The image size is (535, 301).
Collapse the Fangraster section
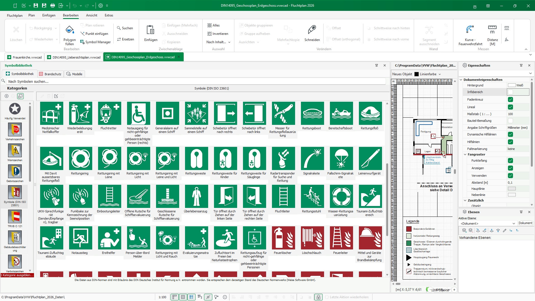[465, 154]
